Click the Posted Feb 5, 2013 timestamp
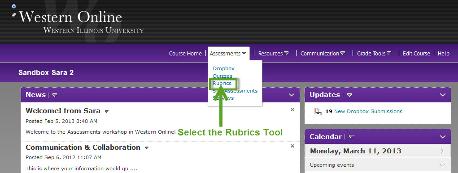Screen dimensions: 458x173 61,121
